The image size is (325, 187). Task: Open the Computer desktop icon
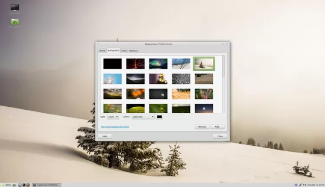coord(15,7)
